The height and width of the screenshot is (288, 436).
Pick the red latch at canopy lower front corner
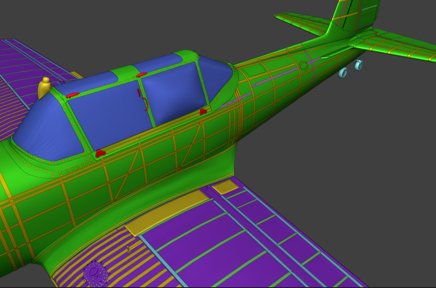pyautogui.click(x=100, y=154)
